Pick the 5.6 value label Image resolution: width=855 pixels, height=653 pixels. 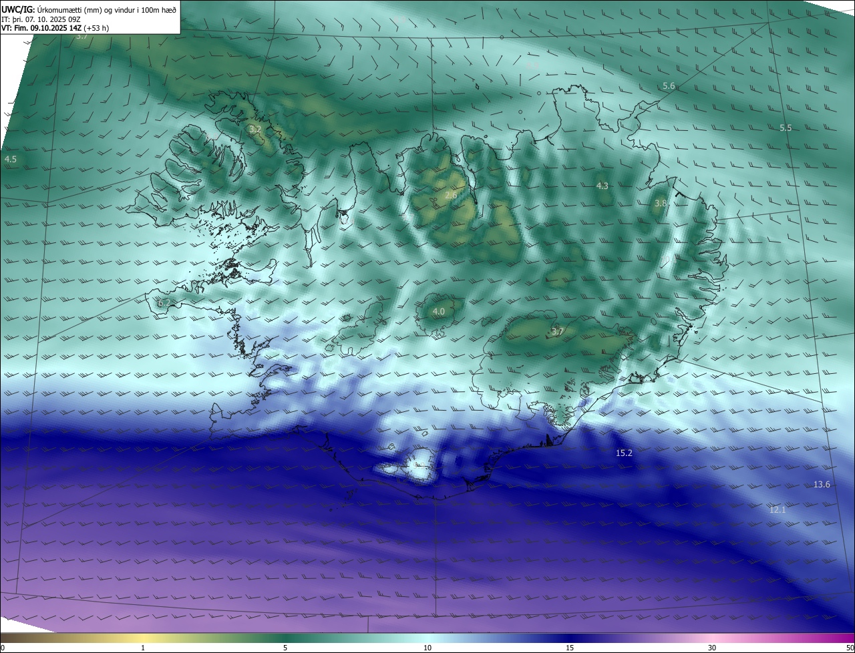(669, 86)
